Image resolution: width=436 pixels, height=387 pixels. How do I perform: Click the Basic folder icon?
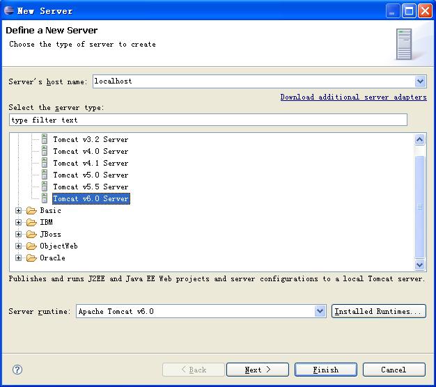(31, 211)
